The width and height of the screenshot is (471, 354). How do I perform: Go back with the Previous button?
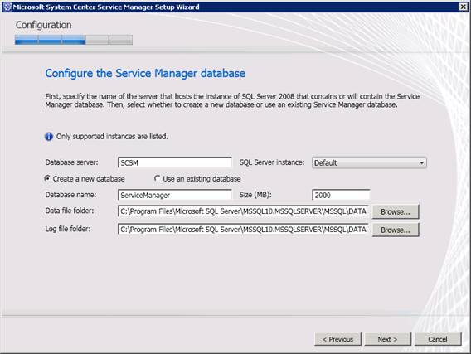(337, 339)
